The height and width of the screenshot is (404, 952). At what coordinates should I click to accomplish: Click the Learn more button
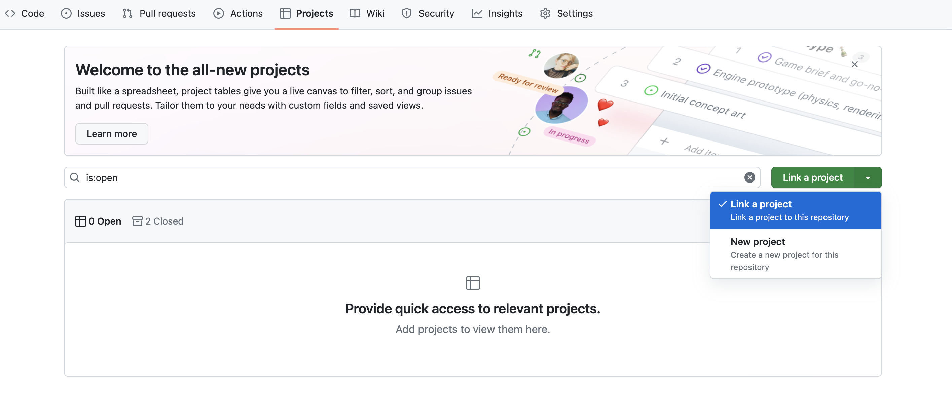tap(112, 134)
